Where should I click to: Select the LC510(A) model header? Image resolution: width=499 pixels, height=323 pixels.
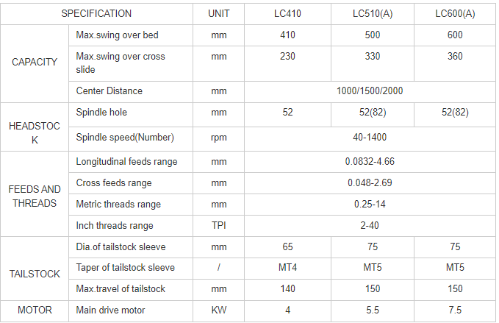373,13
